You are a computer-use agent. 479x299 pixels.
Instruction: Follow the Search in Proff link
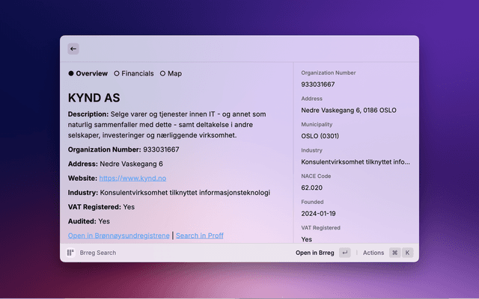(199, 235)
